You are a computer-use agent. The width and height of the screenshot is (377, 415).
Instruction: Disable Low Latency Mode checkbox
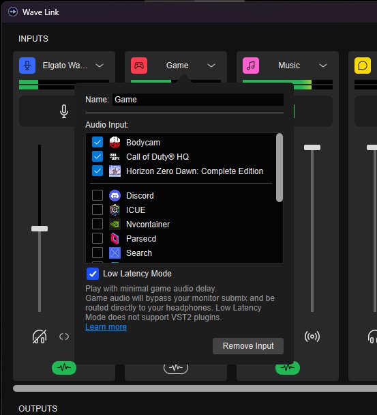(x=93, y=274)
